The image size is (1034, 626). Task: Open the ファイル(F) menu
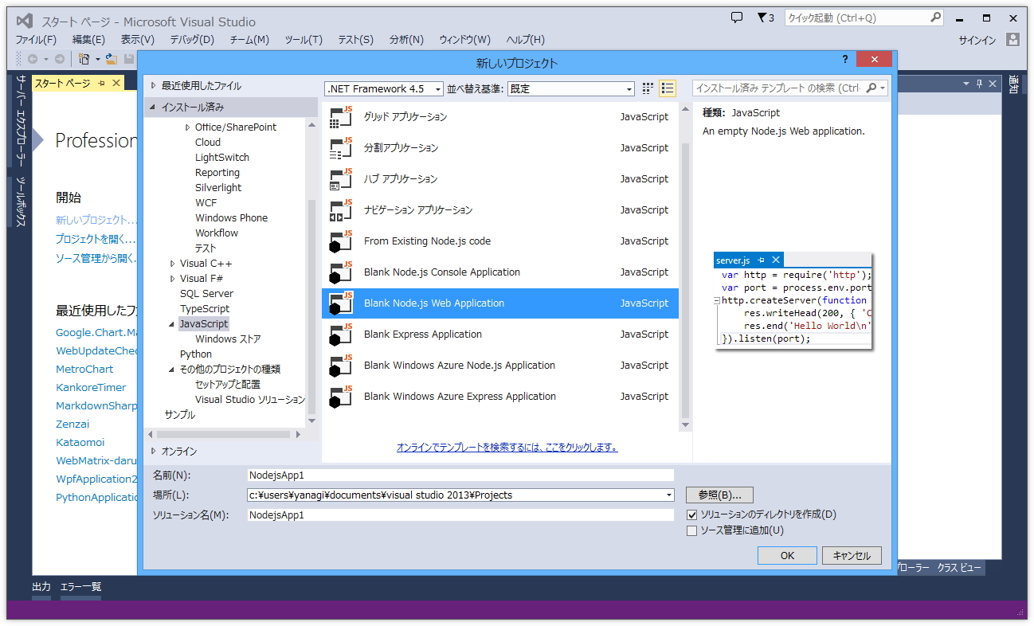click(37, 40)
